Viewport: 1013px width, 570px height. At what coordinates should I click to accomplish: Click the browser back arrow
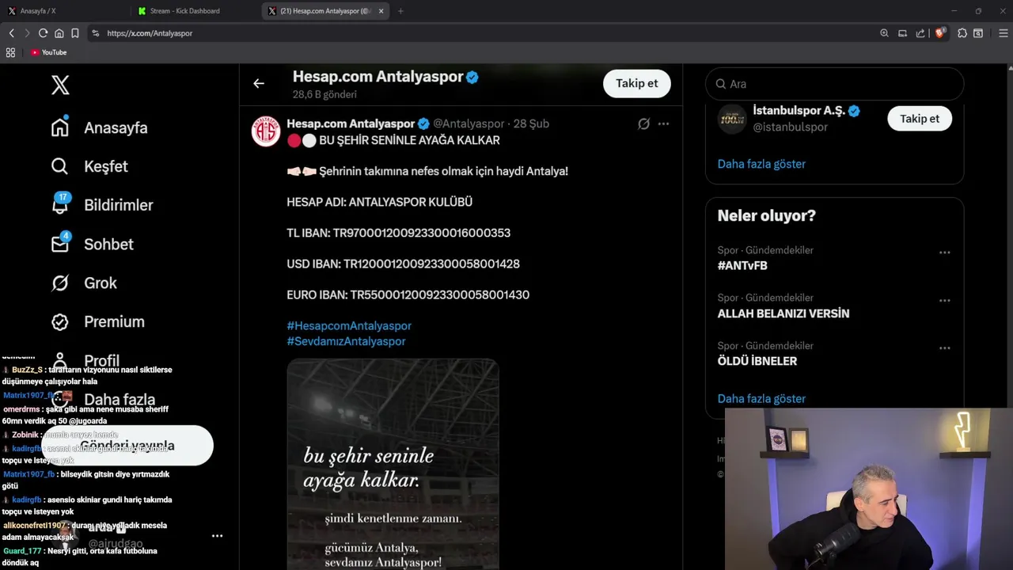[11, 33]
